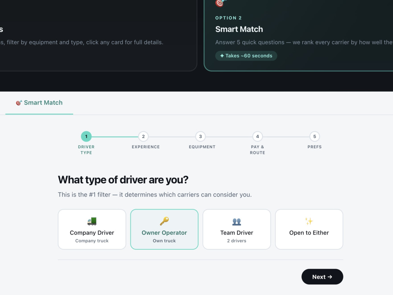Viewport: 393px width, 295px height.
Task: Click the EXPERIENCE step label
Action: (146, 147)
